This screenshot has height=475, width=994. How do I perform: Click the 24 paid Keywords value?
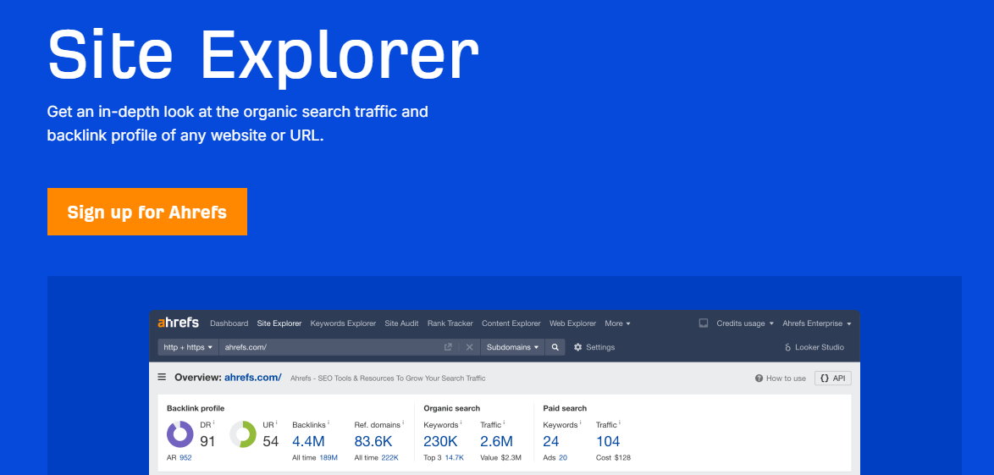551,441
